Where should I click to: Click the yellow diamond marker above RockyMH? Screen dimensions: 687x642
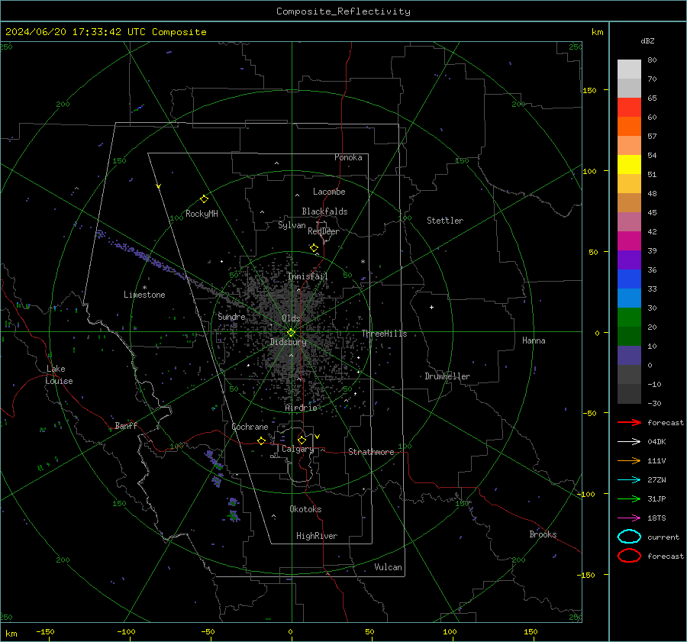[x=204, y=199]
